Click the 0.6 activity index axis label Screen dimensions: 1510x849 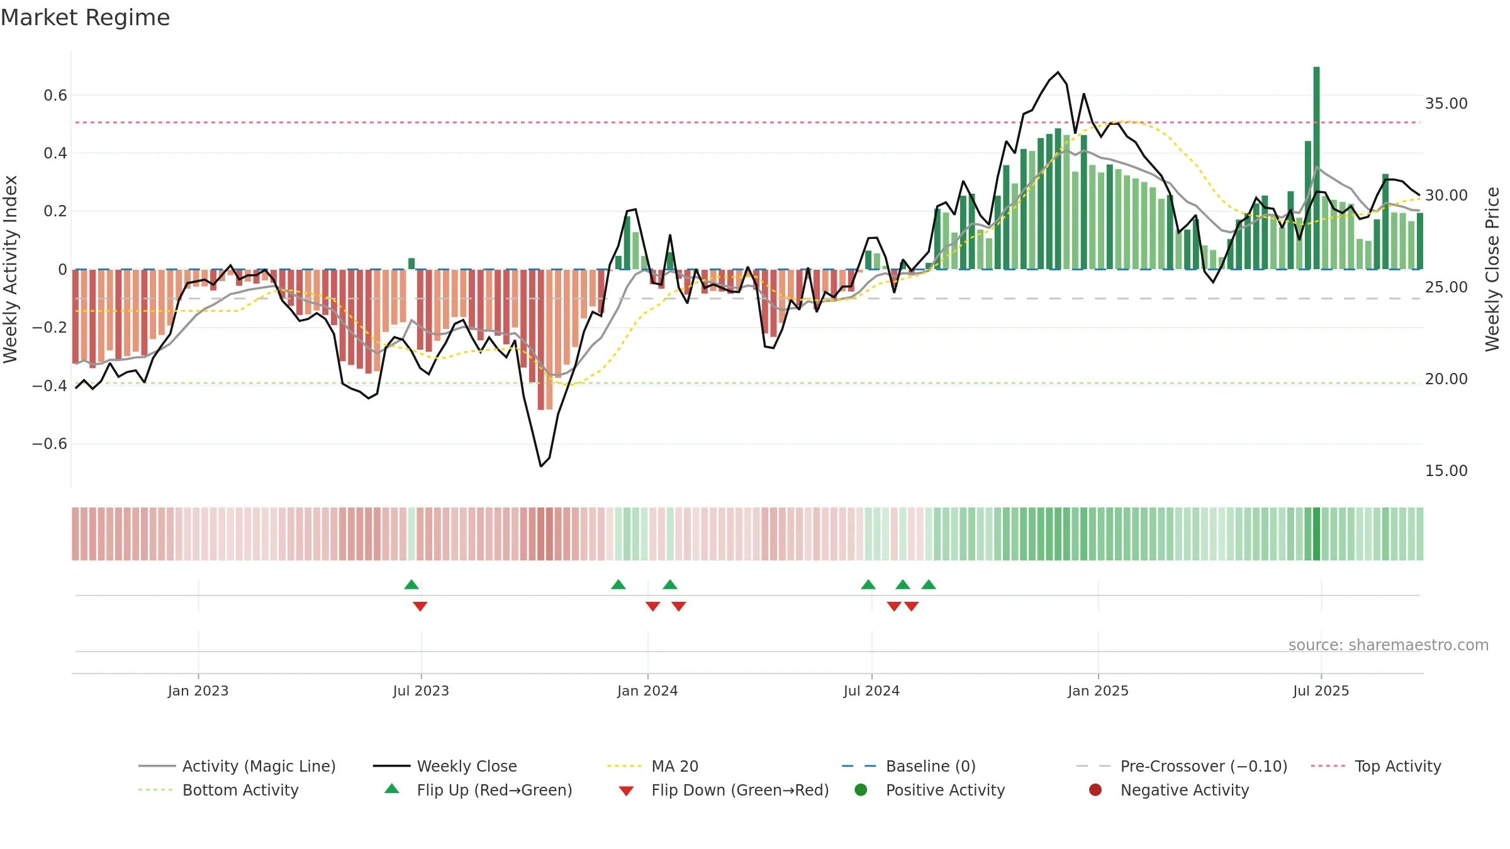[55, 95]
